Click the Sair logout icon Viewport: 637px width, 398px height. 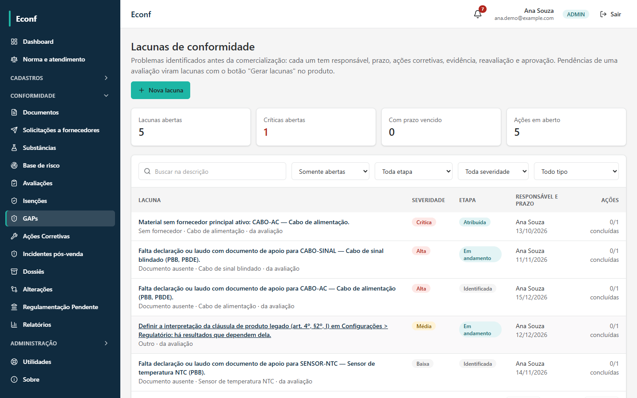tap(603, 14)
